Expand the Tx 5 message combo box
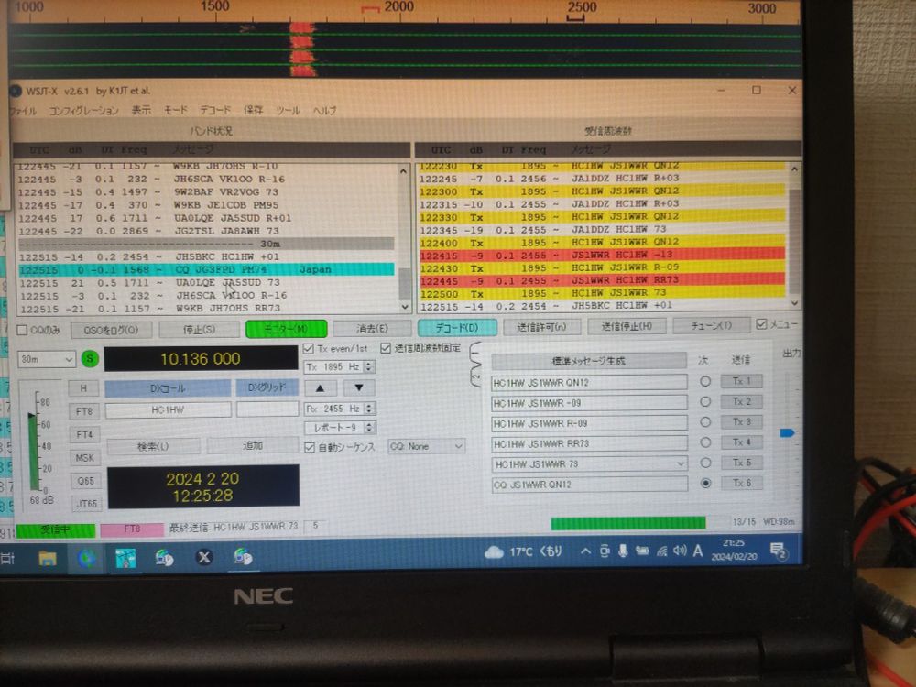This screenshot has width=916, height=687. (680, 463)
